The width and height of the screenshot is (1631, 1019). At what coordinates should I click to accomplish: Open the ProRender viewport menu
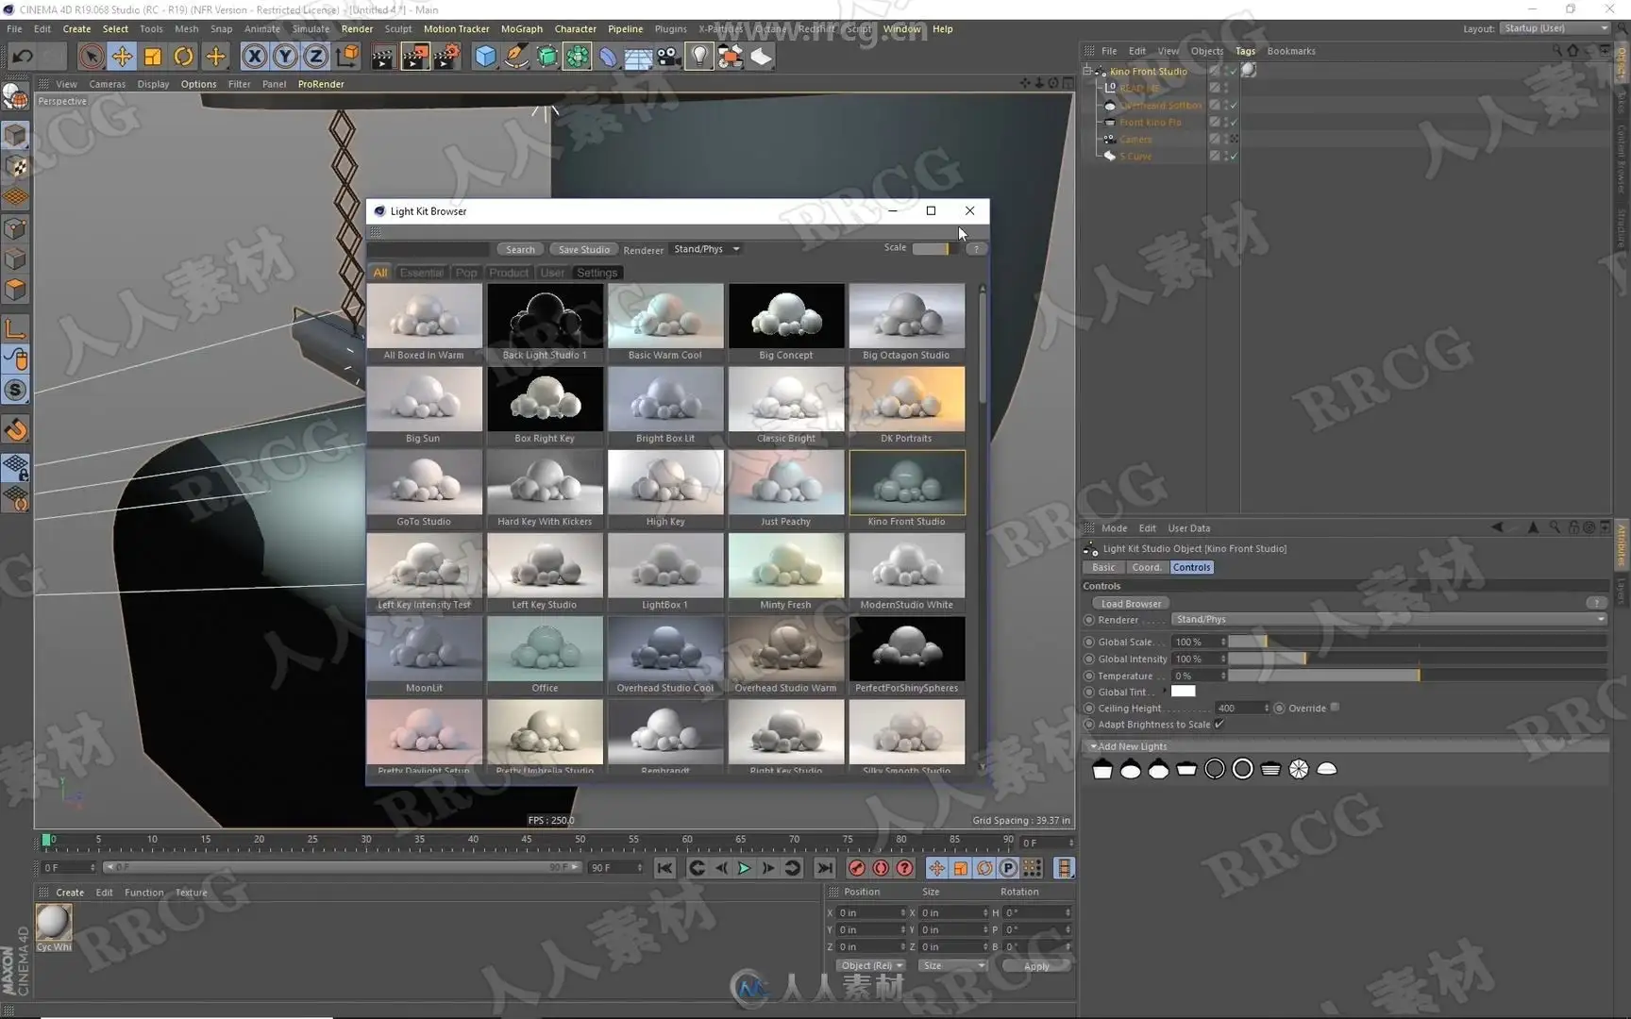(321, 84)
